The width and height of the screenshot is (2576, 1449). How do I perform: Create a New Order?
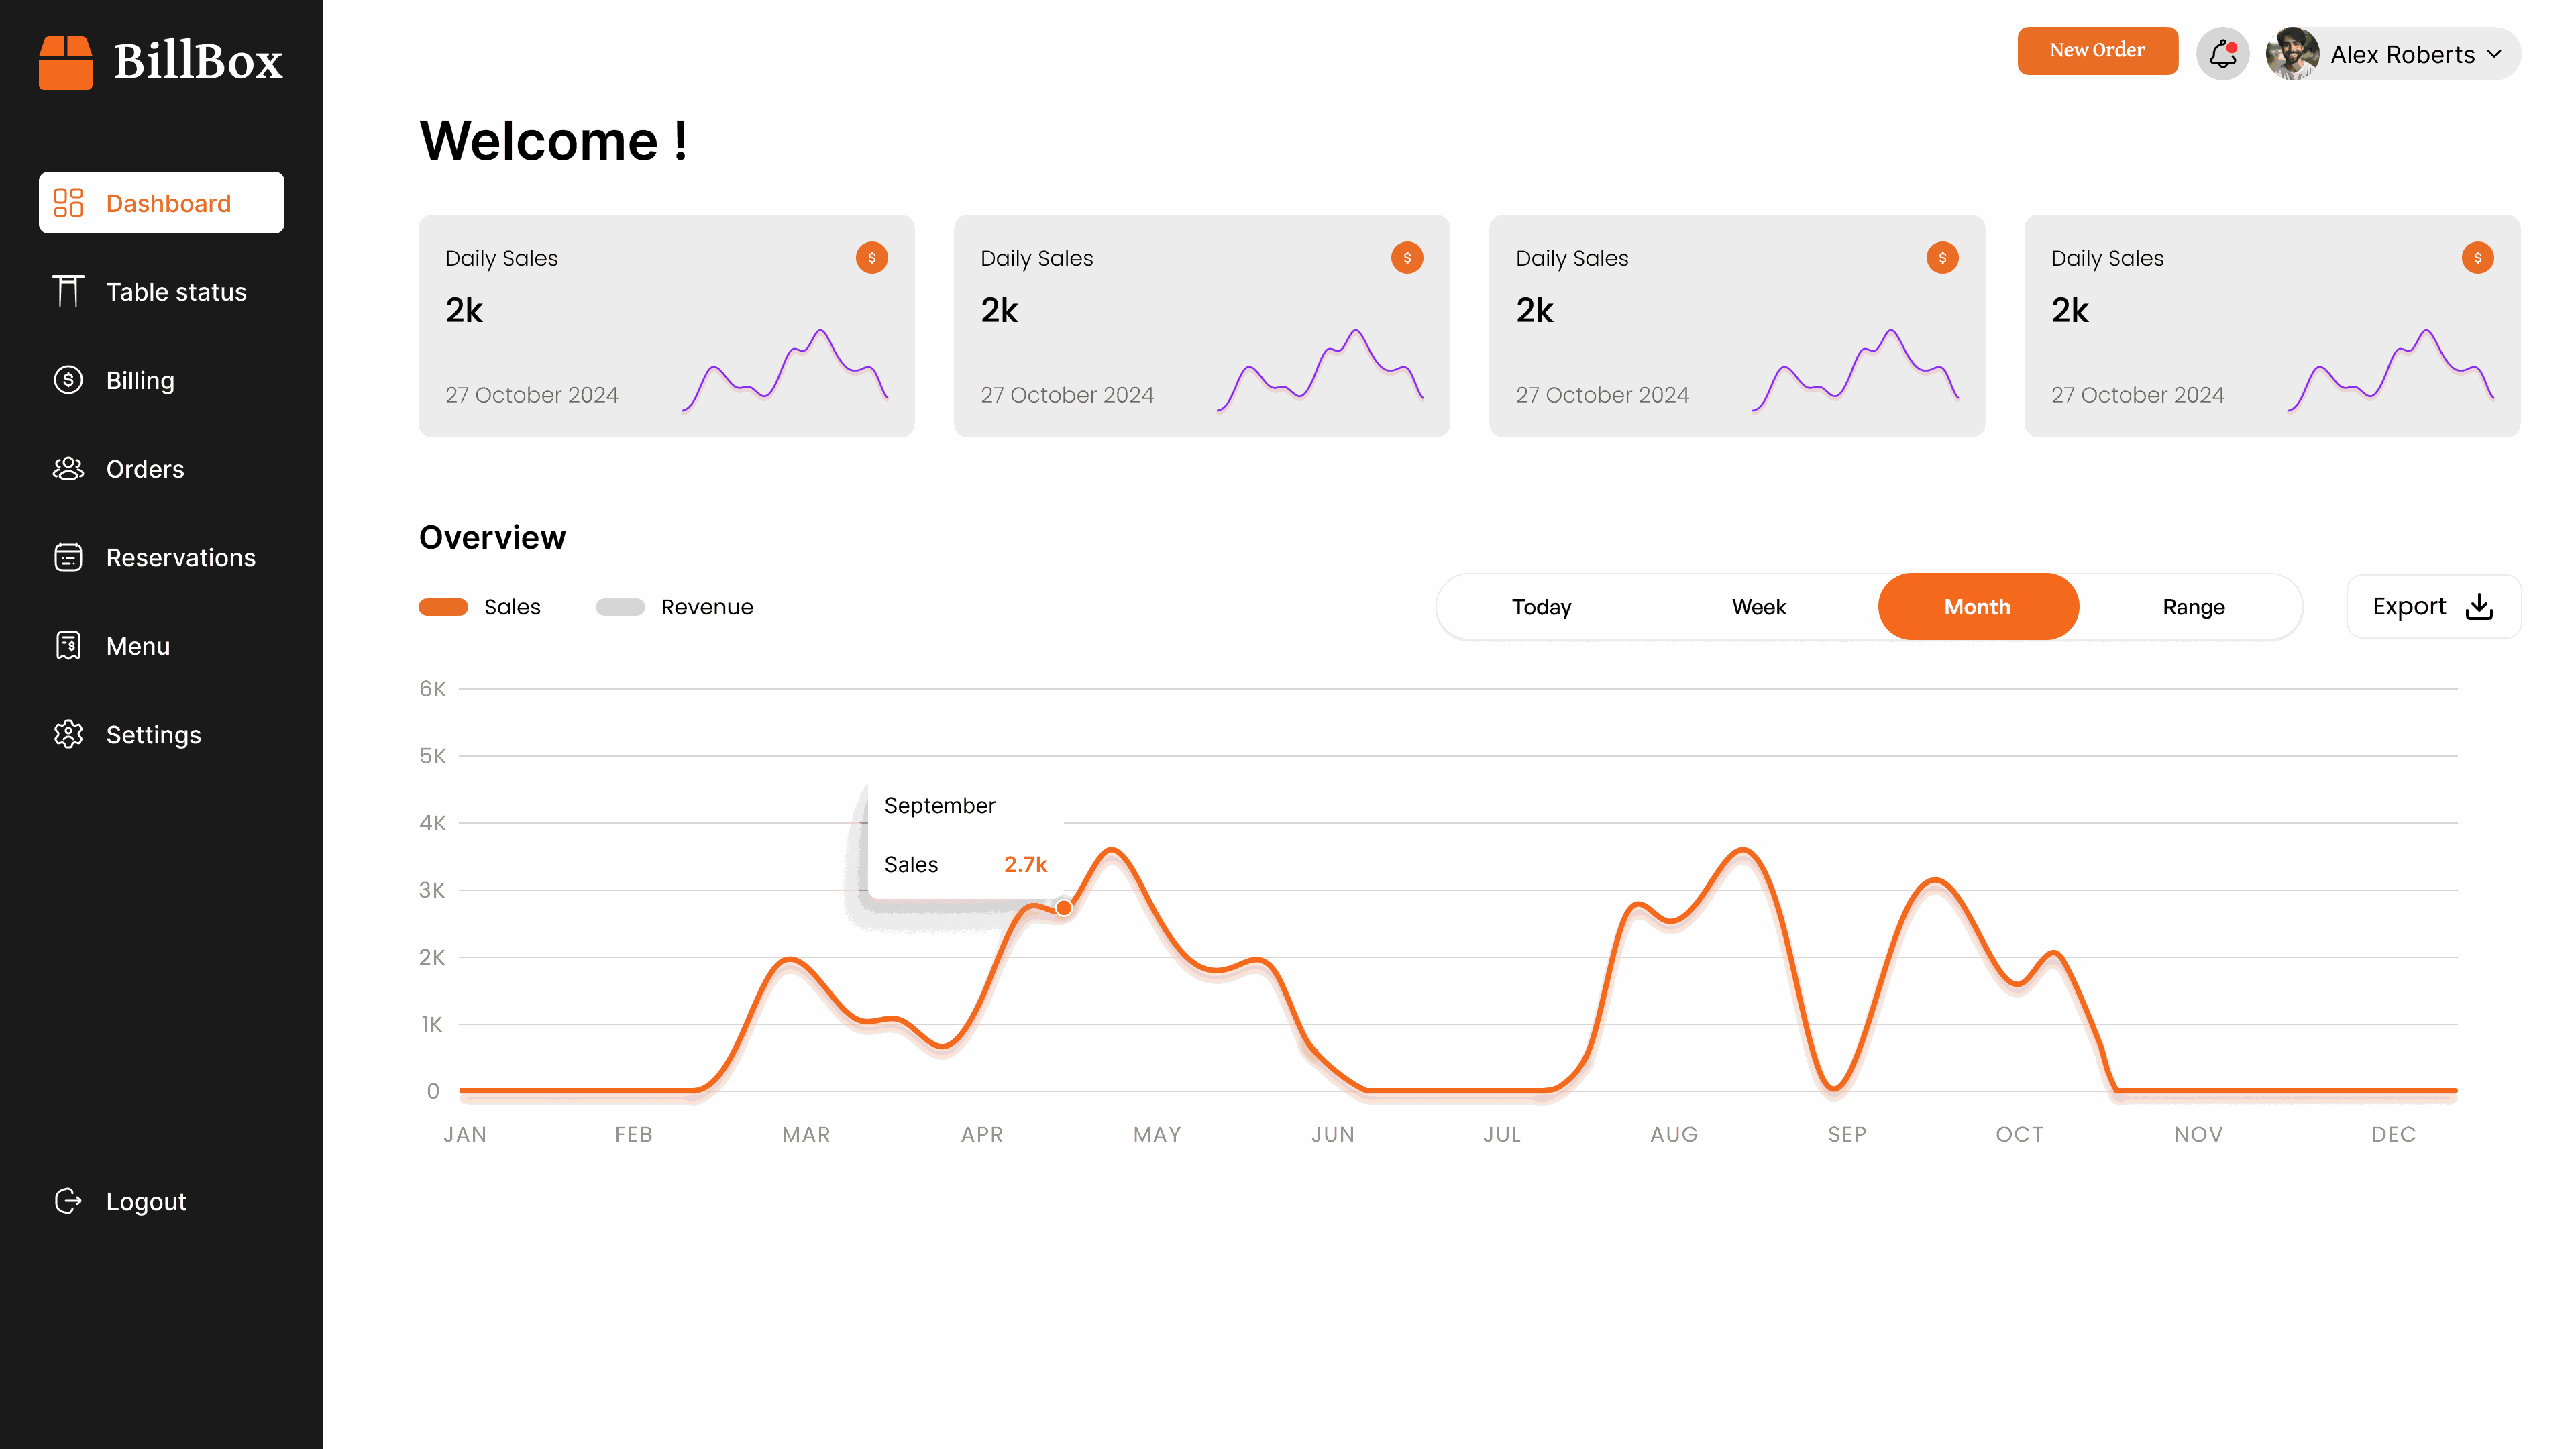pos(2097,50)
